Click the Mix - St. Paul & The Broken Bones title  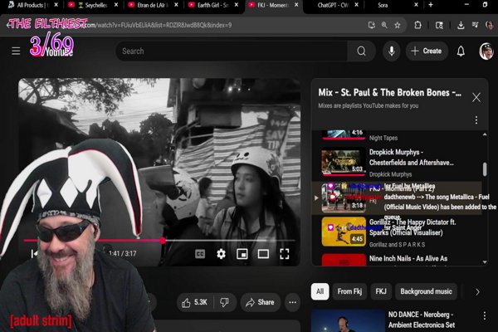(389, 92)
